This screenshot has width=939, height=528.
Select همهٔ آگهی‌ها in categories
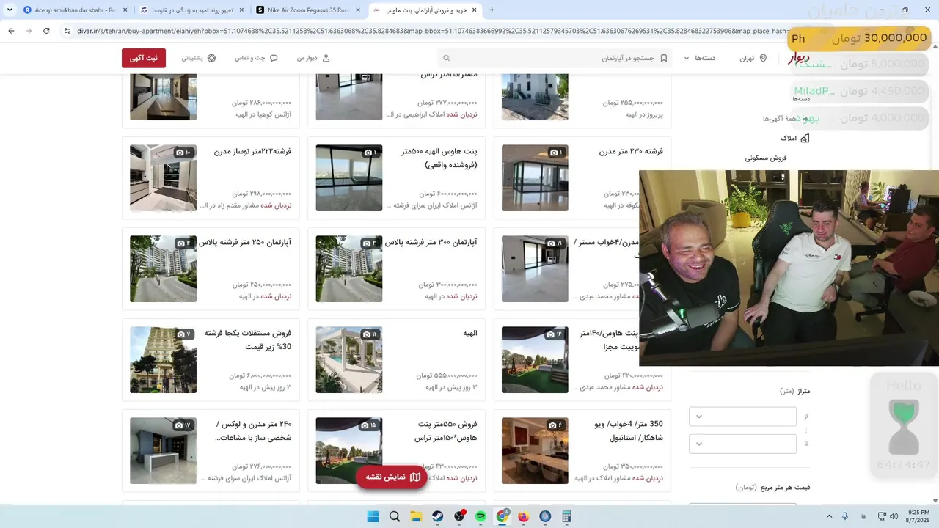[786, 118]
